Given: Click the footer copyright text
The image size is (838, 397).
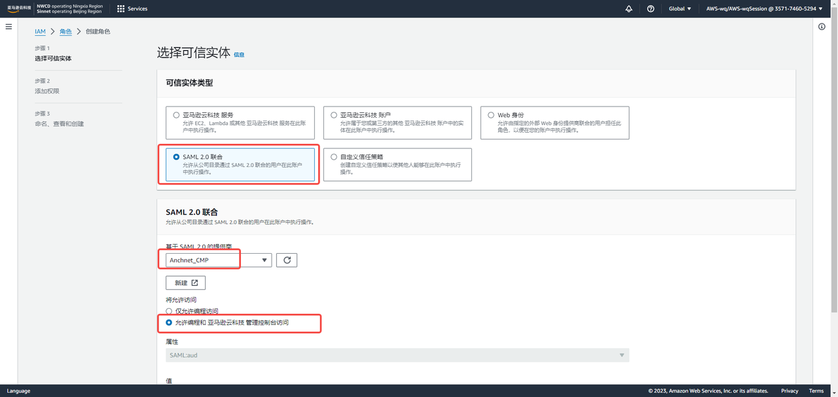Looking at the screenshot, I should tap(708, 390).
